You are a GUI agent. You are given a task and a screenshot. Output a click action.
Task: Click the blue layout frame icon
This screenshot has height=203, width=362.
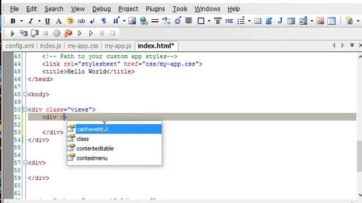click(x=331, y=21)
